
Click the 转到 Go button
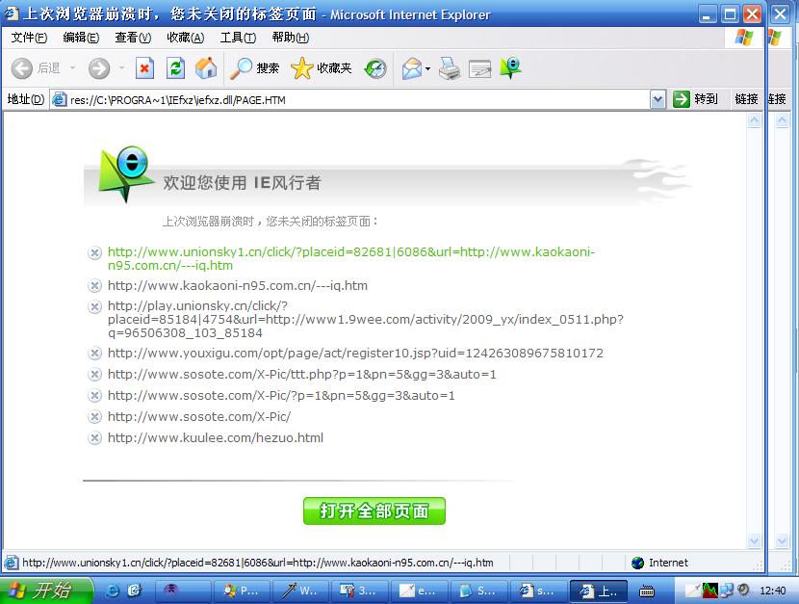click(695, 99)
